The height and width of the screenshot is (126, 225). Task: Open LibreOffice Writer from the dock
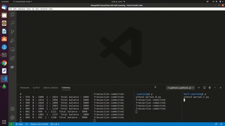coord(4,31)
